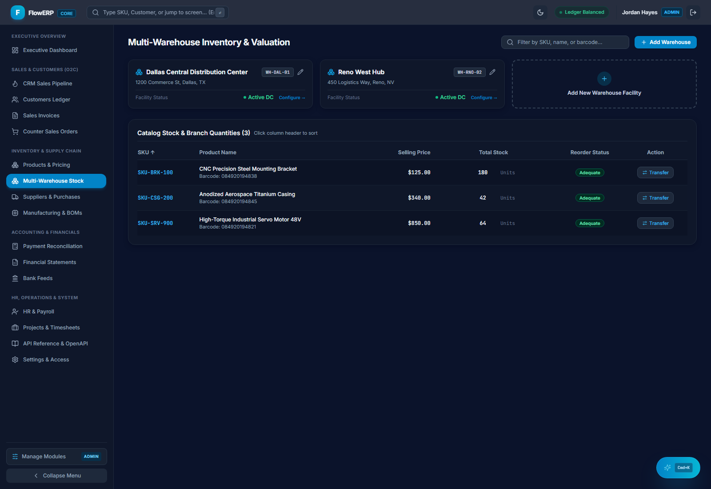711x489 pixels.
Task: Open Sales Invoices page
Action: tap(56, 116)
